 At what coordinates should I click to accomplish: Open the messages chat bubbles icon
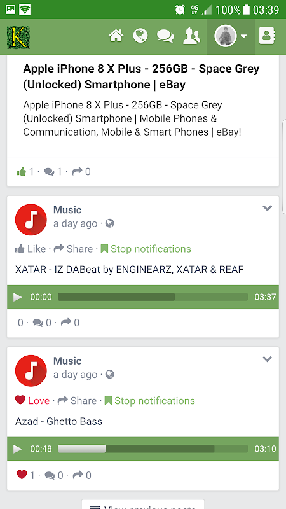165,36
